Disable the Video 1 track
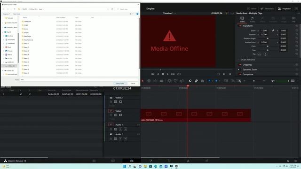The width and height of the screenshot is (301, 169). [x=120, y=115]
